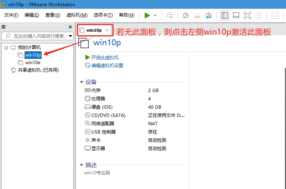Click the sound card speaker icon
The image size is (286, 189).
point(88,140)
